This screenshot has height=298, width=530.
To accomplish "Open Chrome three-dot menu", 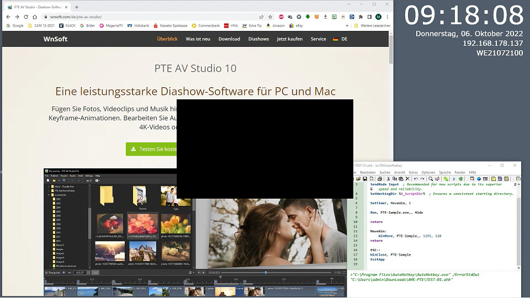I will click(x=388, y=17).
